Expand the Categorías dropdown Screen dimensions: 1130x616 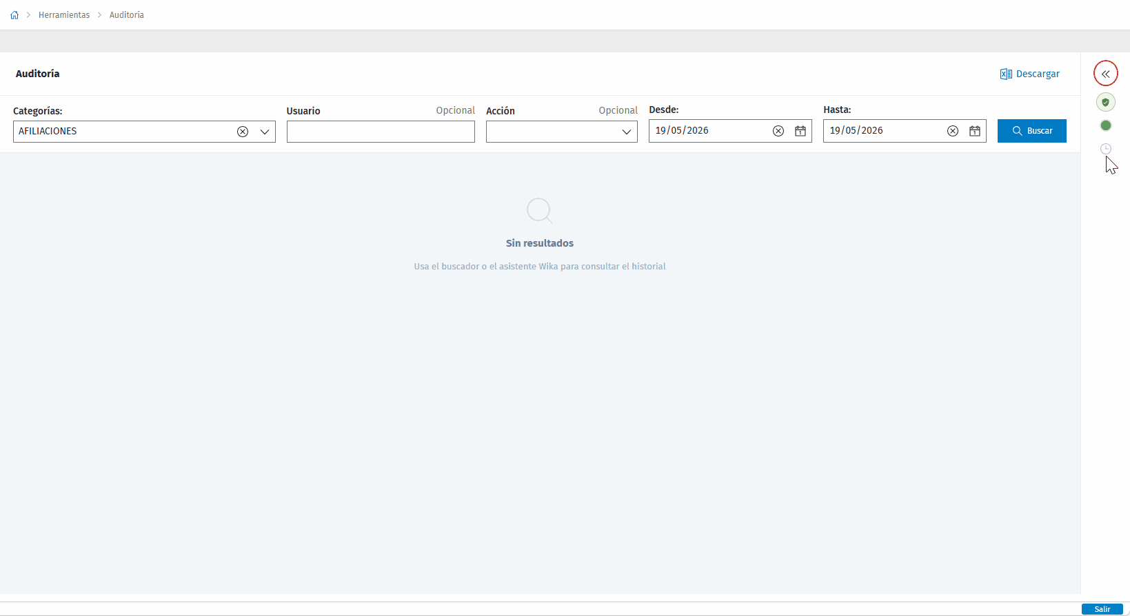tap(265, 132)
